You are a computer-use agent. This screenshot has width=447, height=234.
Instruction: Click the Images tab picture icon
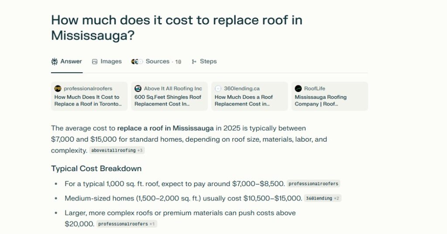tap(95, 61)
